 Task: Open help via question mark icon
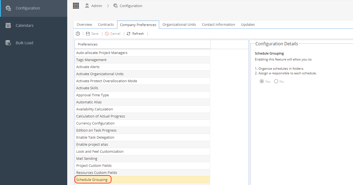tap(78, 34)
